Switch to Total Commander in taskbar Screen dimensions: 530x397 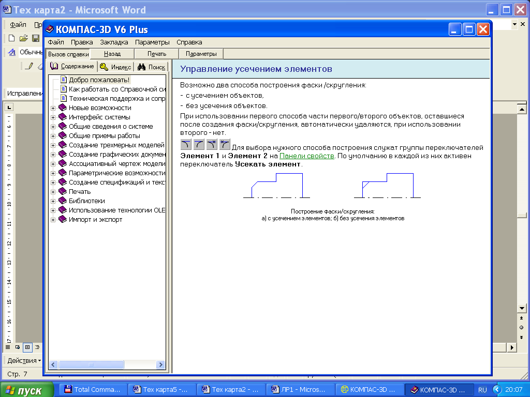93,390
